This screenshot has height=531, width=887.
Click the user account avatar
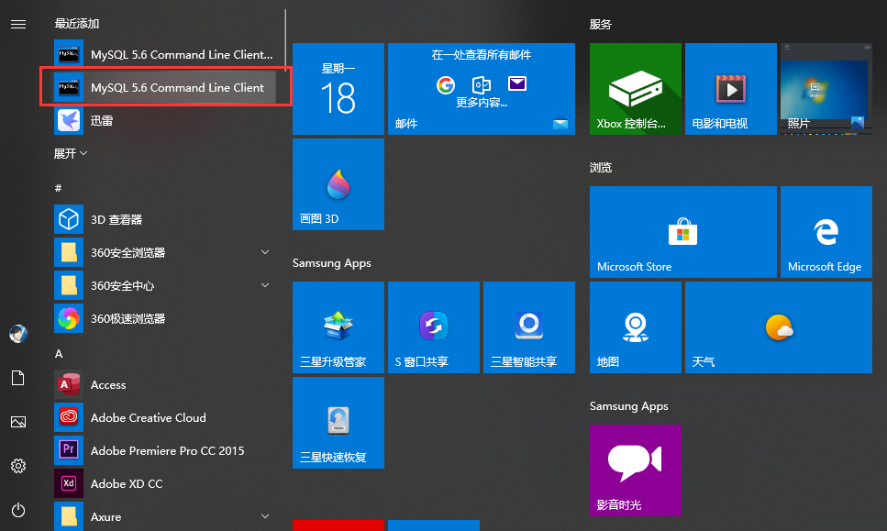pos(18,334)
